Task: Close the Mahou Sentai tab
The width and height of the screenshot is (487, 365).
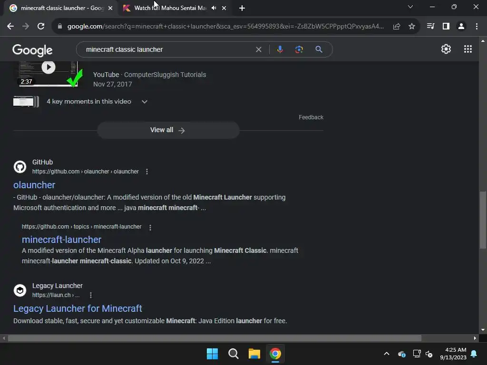Action: tap(224, 9)
